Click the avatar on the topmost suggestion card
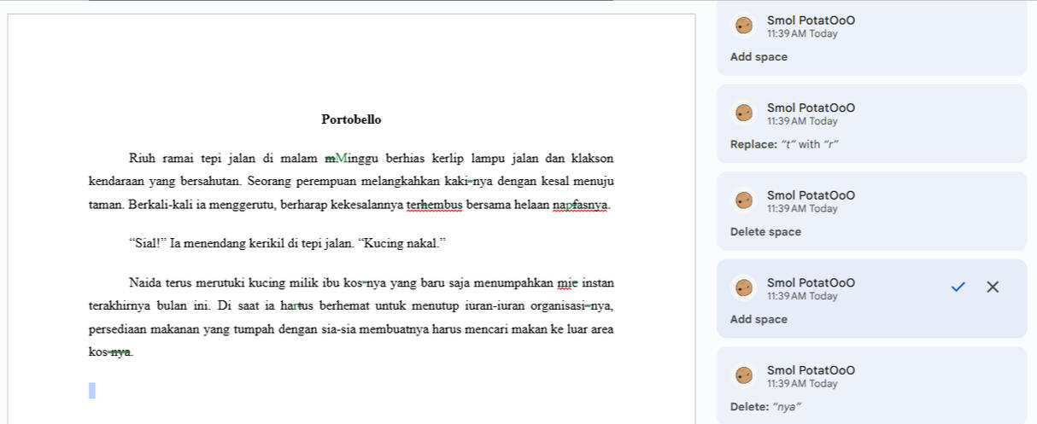 pos(744,26)
